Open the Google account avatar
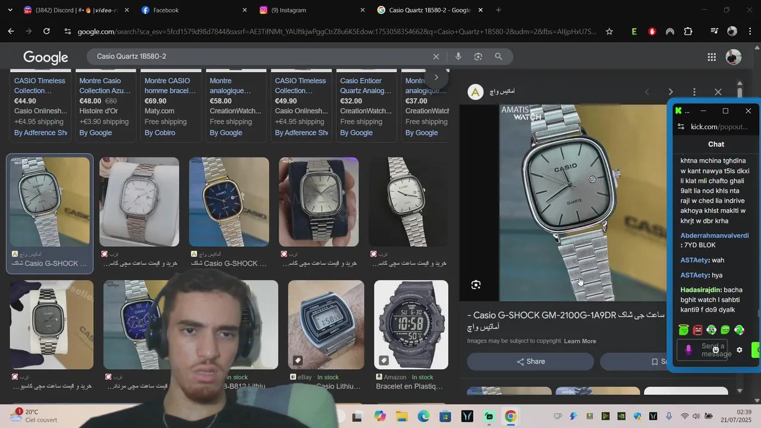The height and width of the screenshot is (428, 761). (x=734, y=57)
